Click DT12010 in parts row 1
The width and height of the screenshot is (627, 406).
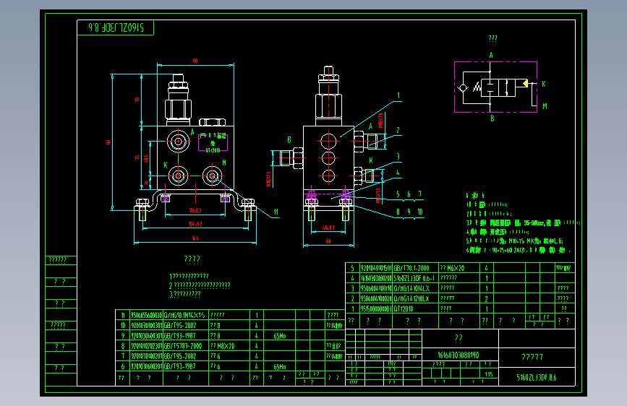point(404,308)
